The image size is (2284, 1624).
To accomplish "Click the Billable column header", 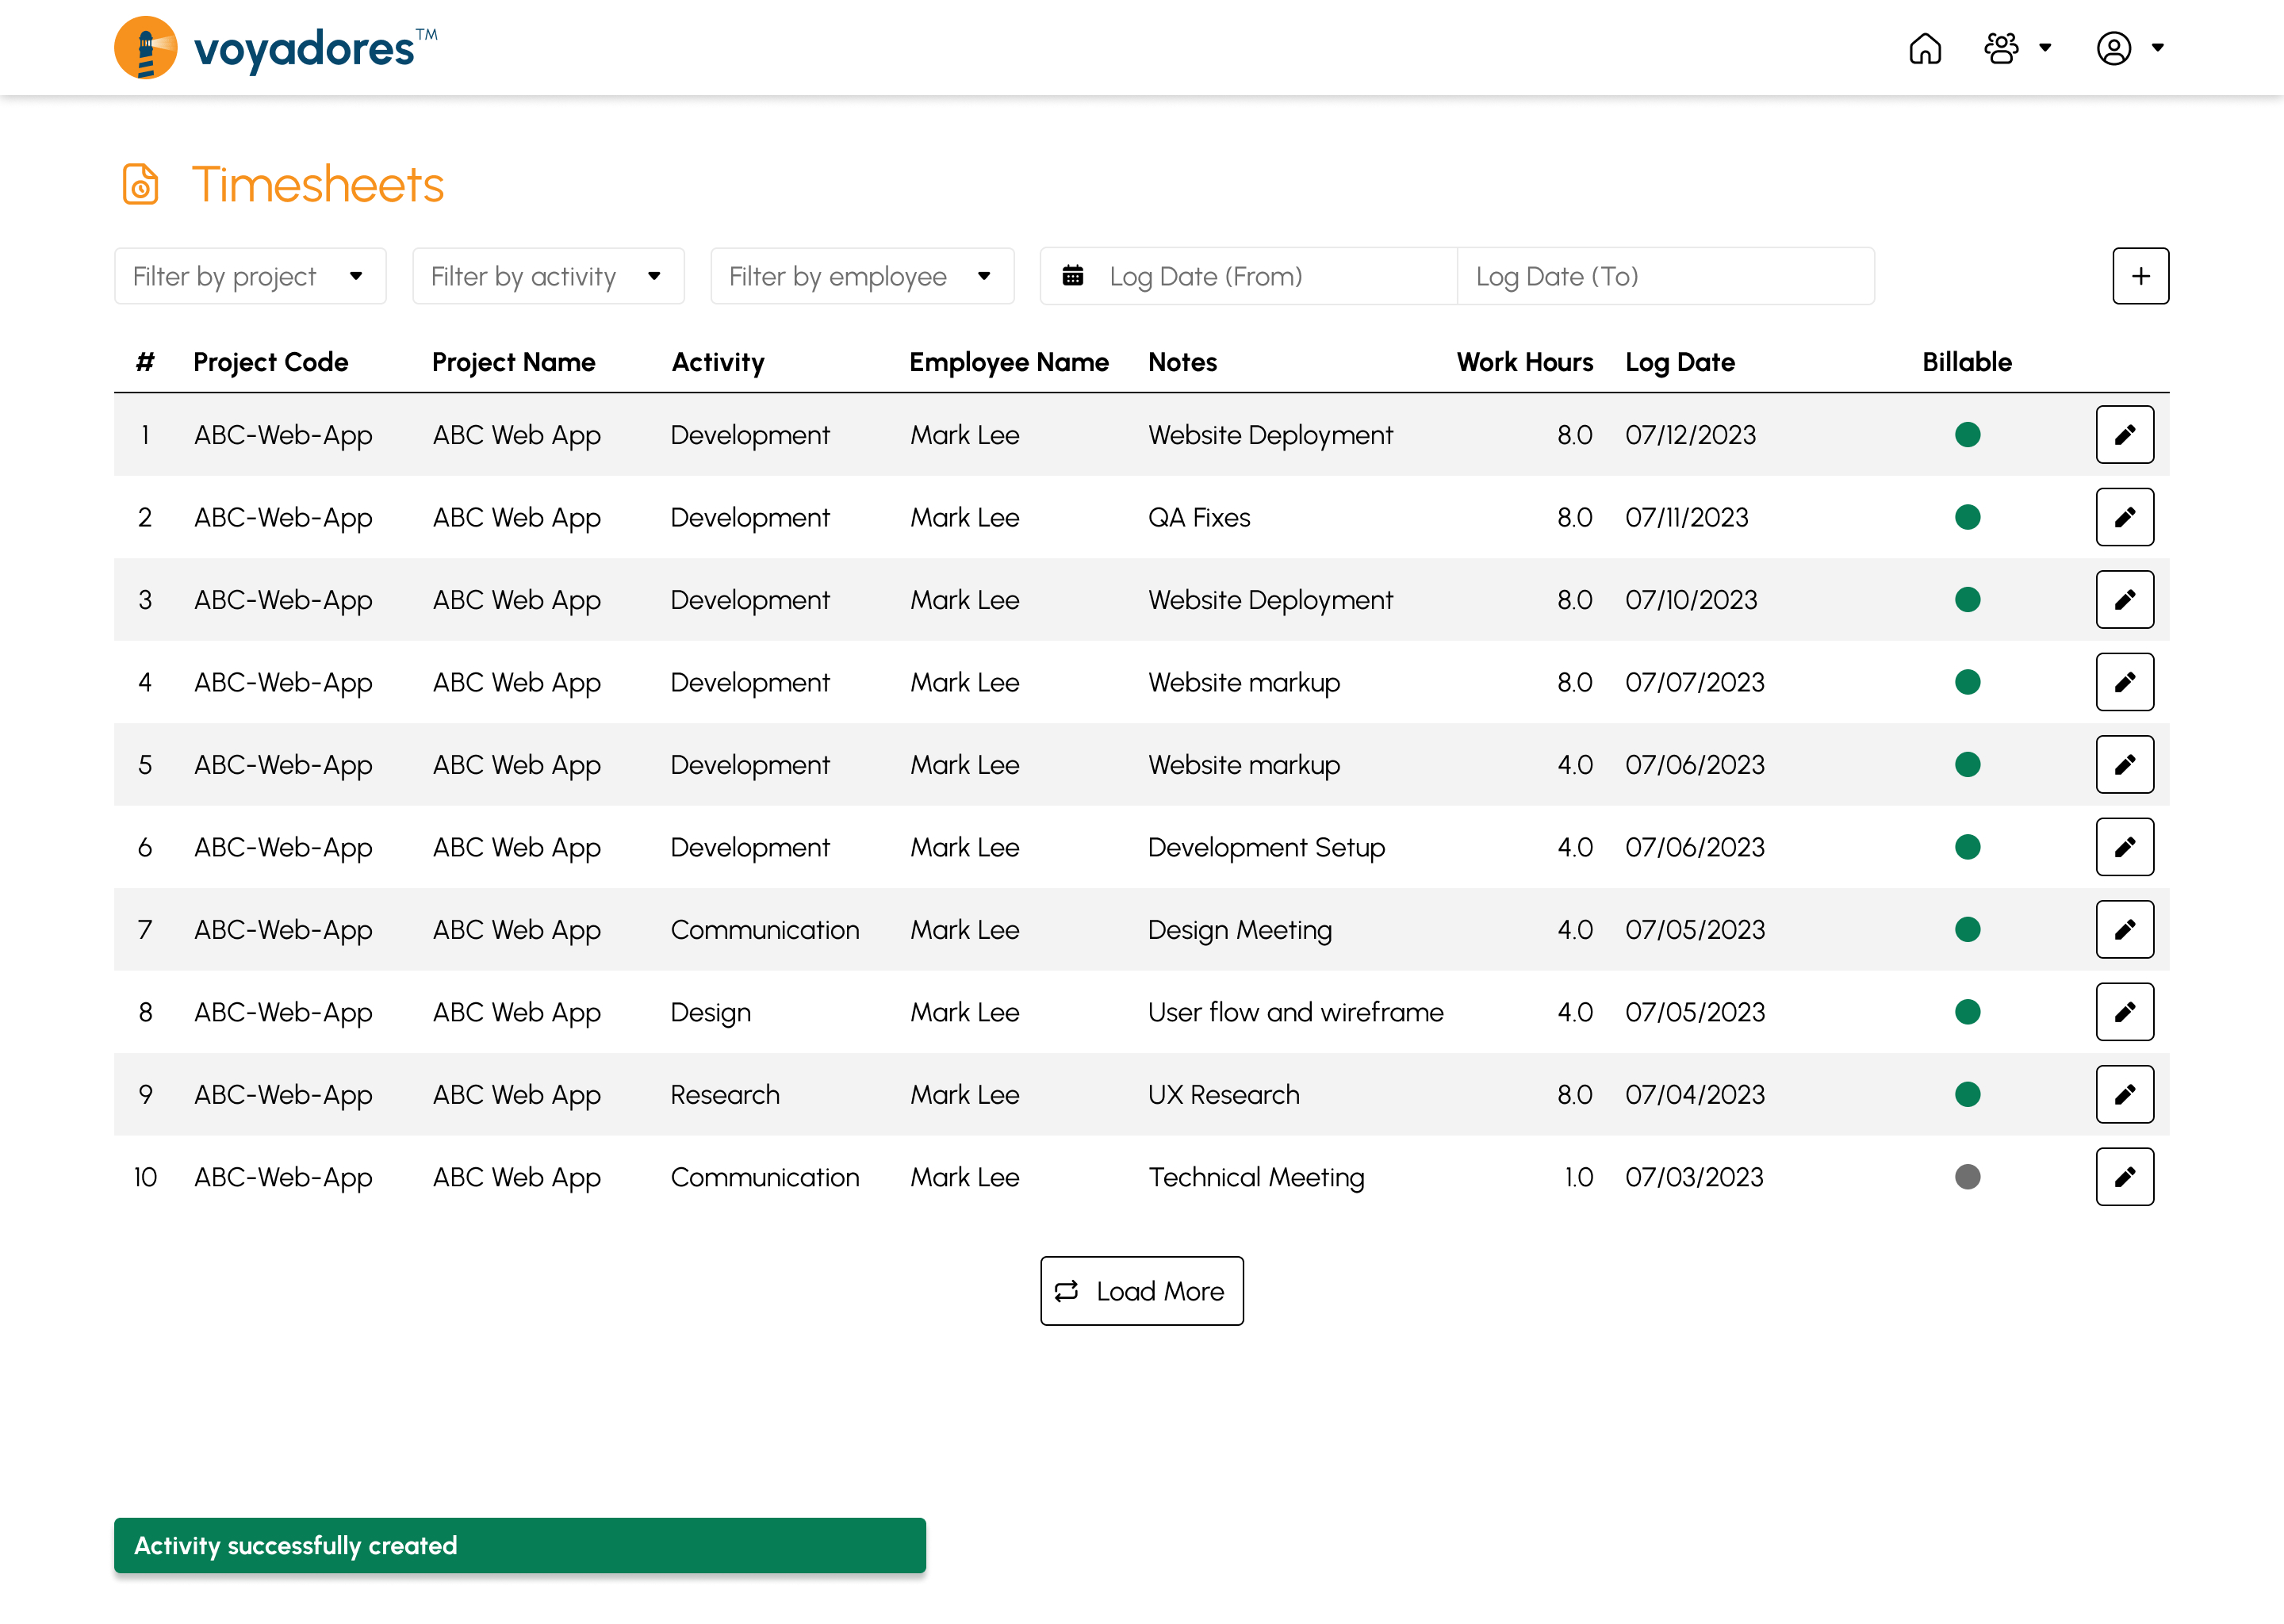I will point(1966,363).
